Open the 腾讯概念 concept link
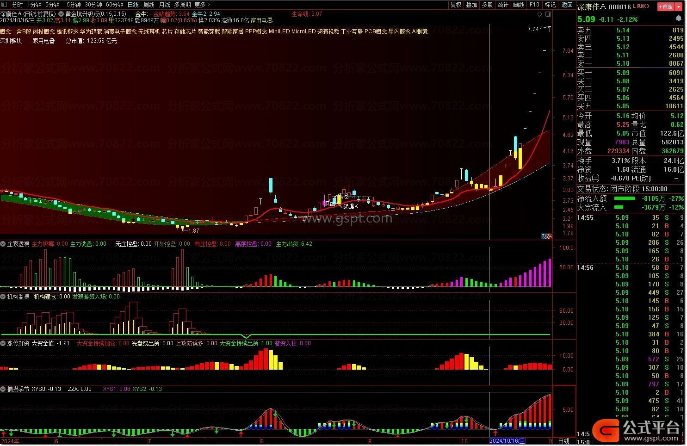The image size is (687, 446). click(x=68, y=31)
